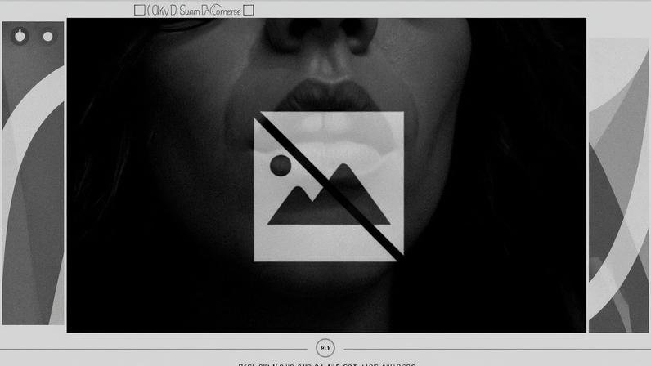Click the title text between the checkboxes
651x366 pixels.
pos(194,11)
